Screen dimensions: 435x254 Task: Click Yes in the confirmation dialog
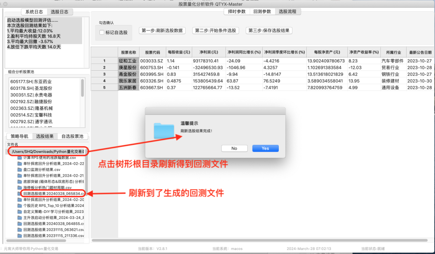coord(265,148)
